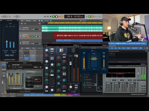The width and height of the screenshot is (149, 111).
Task: Click next preset arrow in L3-LL window
Action: click(x=16, y=67)
